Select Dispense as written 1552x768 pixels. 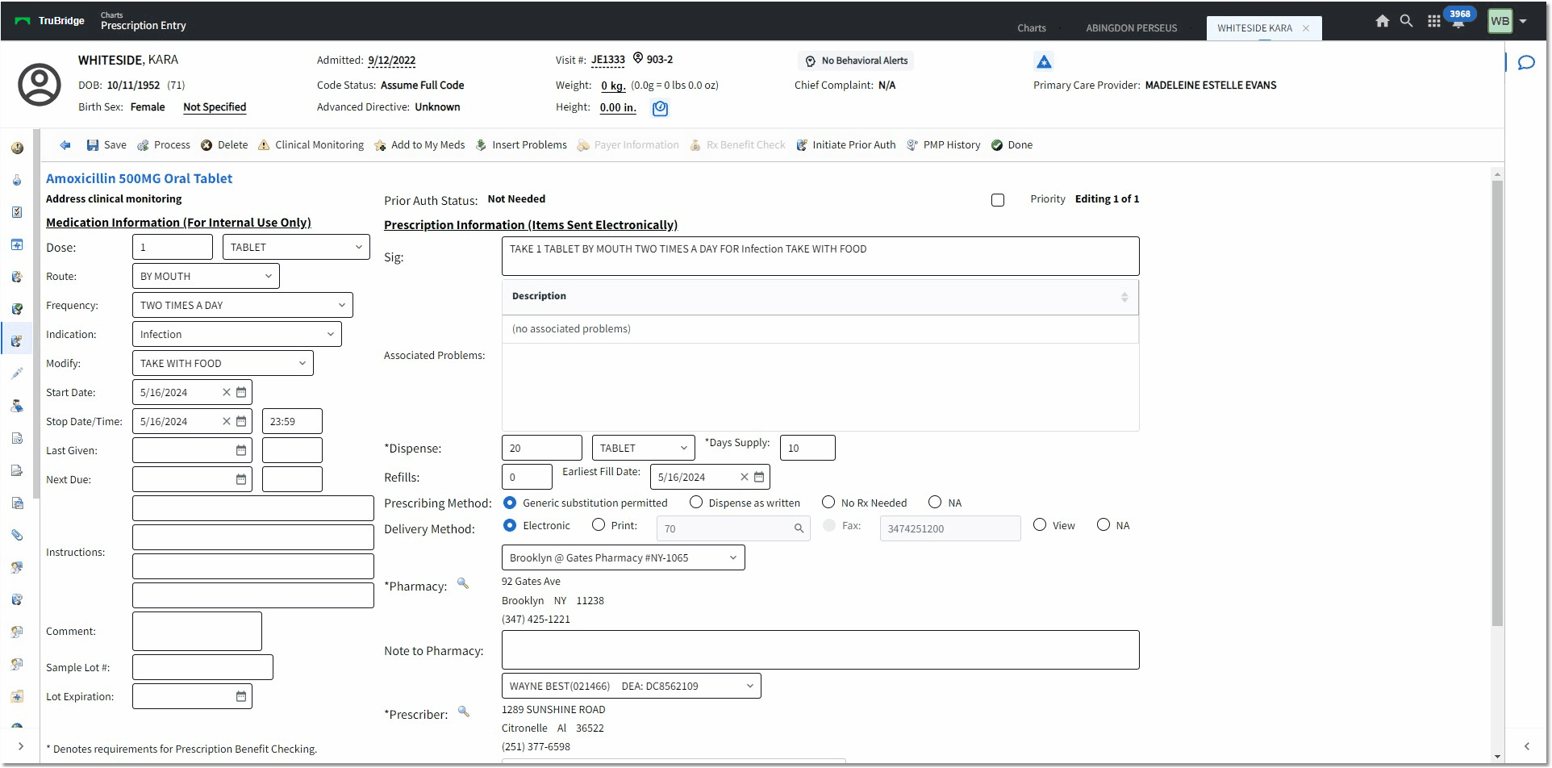696,502
